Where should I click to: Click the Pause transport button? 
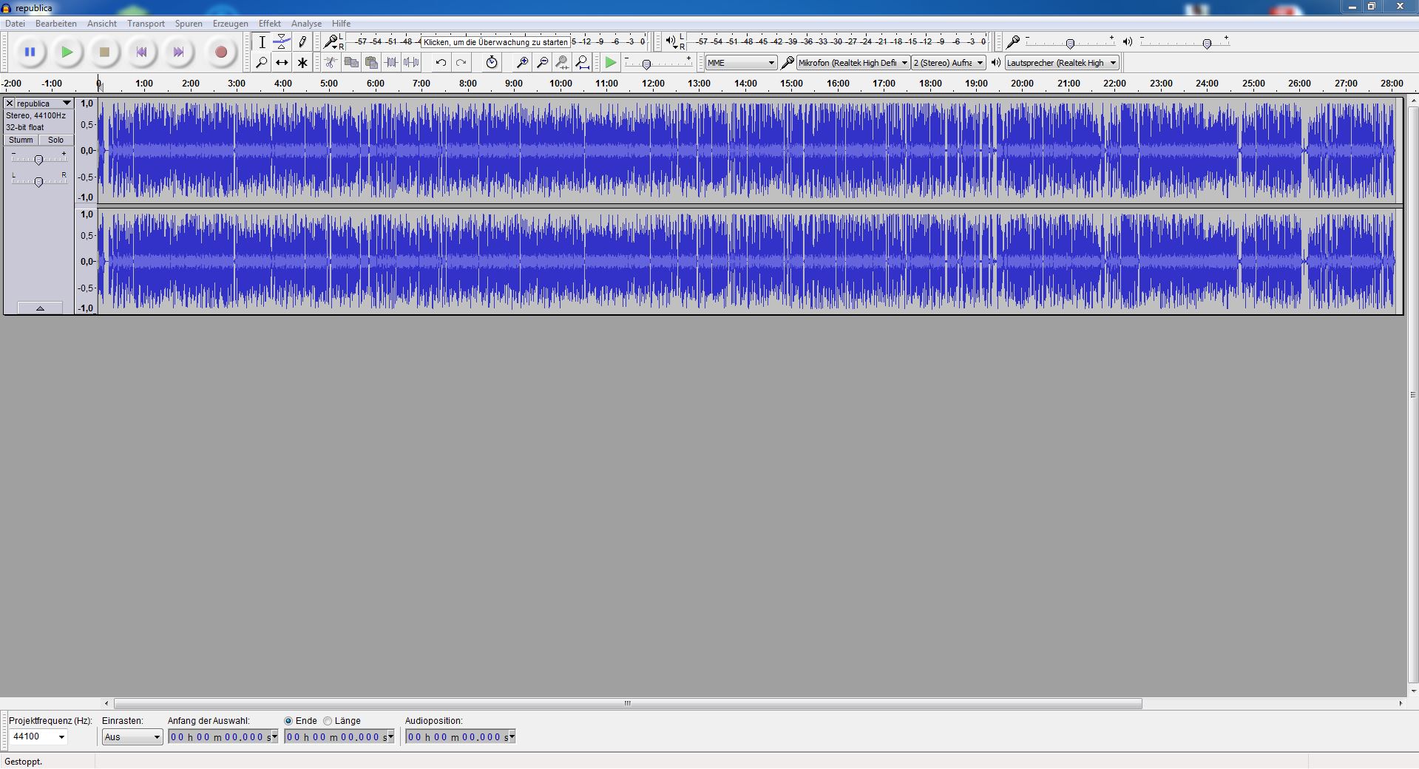point(30,52)
